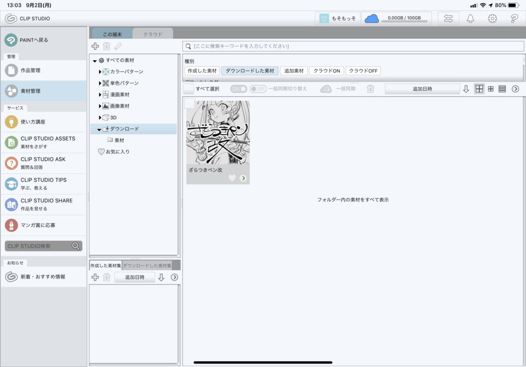Screen dimensions: 526x367
Task: Select the ざらつきペン改 material thumbnail
Action: [218, 132]
